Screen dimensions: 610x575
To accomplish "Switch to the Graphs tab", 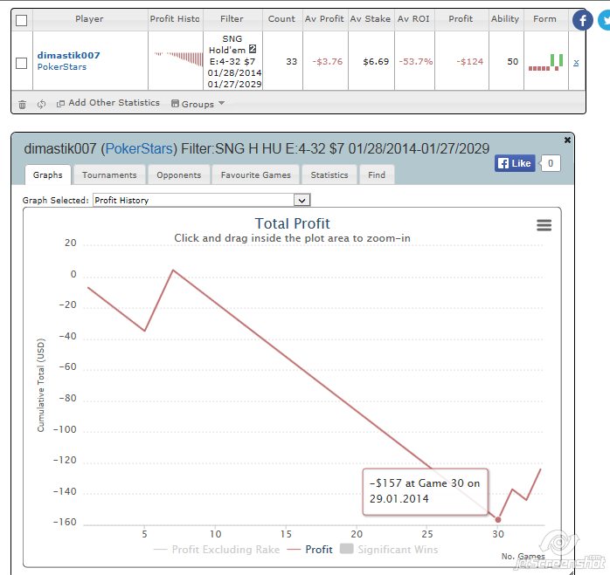I will 48,175.
